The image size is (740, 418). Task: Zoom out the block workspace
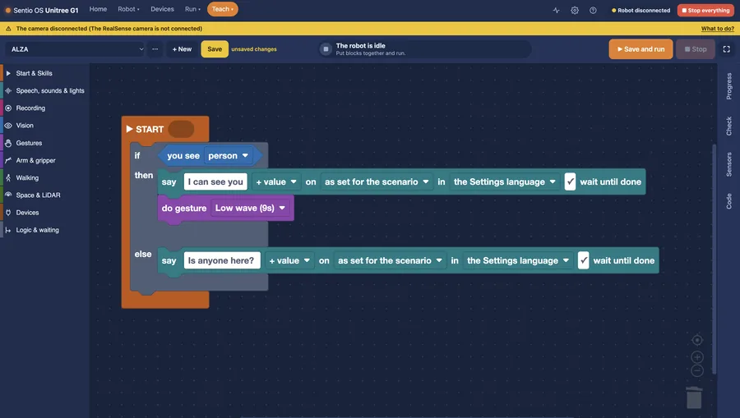[x=697, y=371]
